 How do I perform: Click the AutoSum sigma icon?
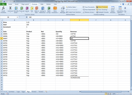click(x=10, y=8)
